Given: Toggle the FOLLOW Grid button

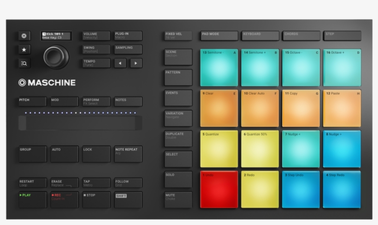Looking at the screenshot, I should click(128, 183).
